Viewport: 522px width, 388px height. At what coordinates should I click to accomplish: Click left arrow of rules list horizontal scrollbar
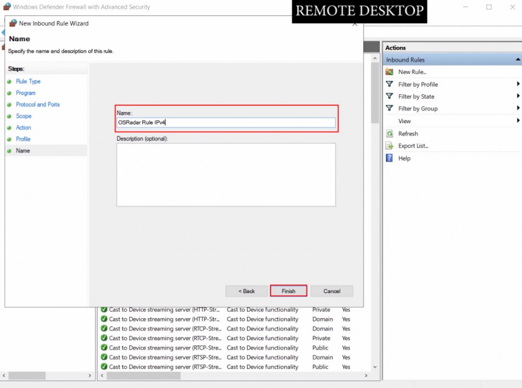102,376
